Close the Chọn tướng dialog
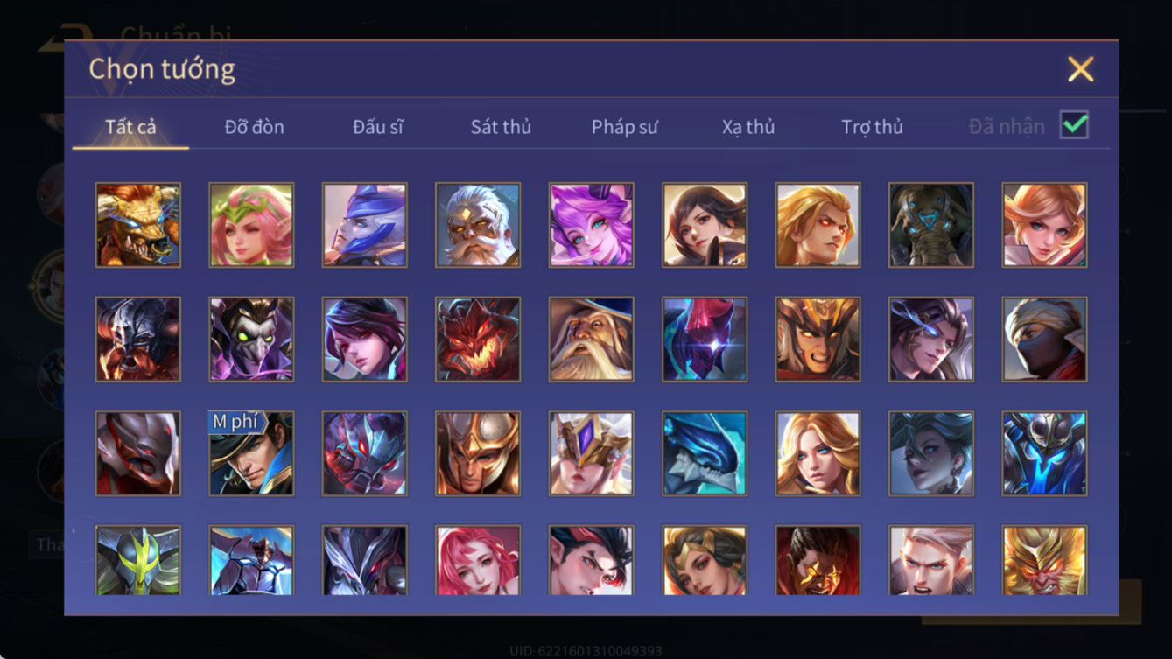1172x659 pixels. click(1080, 69)
